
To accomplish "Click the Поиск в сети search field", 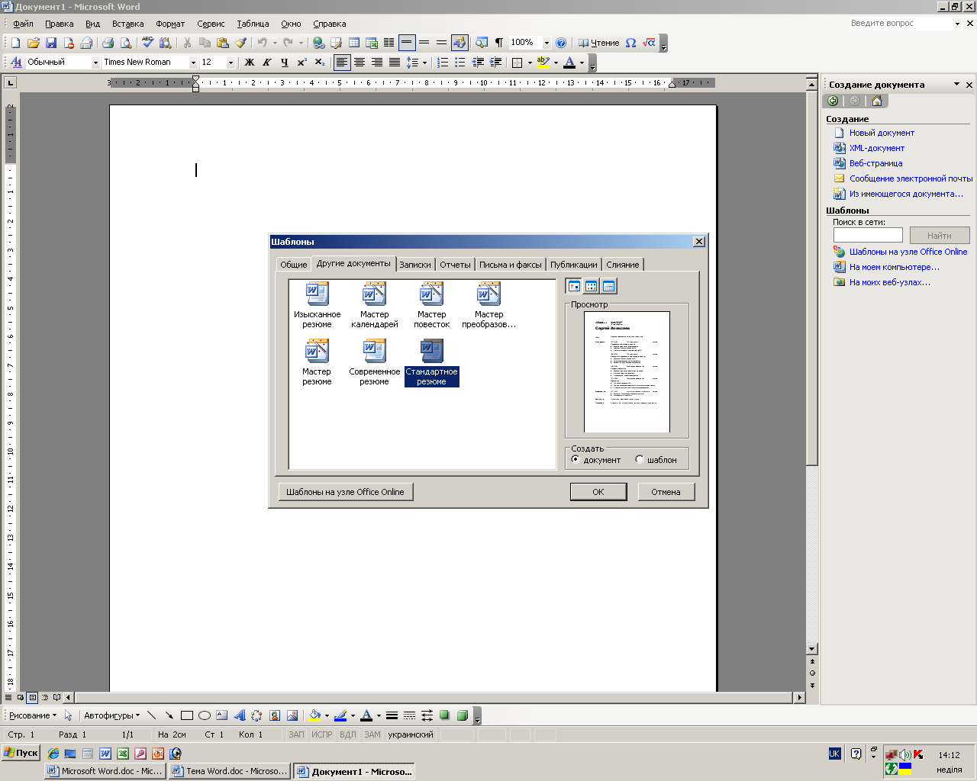I will point(868,236).
